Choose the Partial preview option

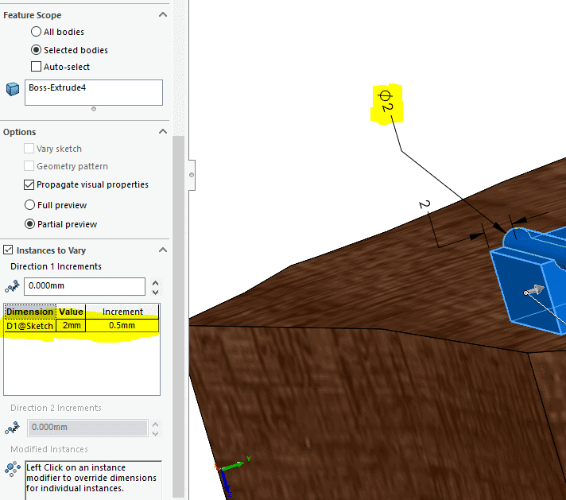29,224
